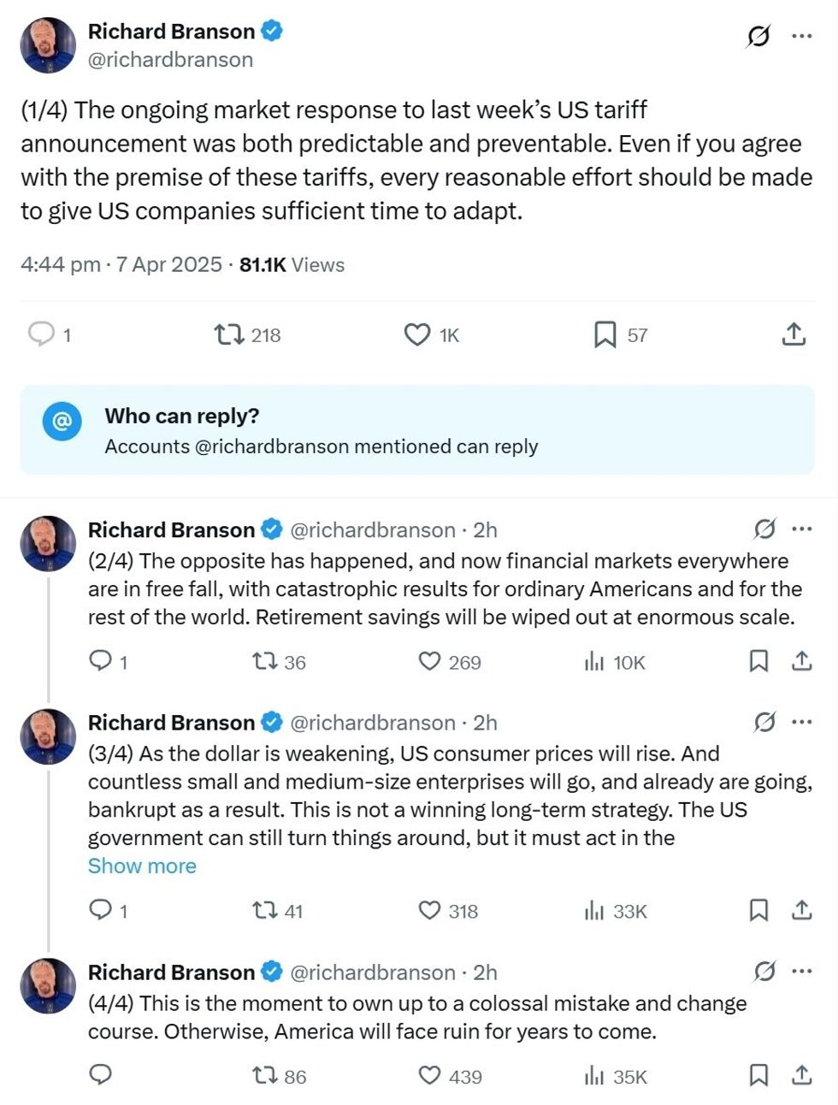Open more options on the (4/4) post
The height and width of the screenshot is (1105, 838).
click(801, 972)
